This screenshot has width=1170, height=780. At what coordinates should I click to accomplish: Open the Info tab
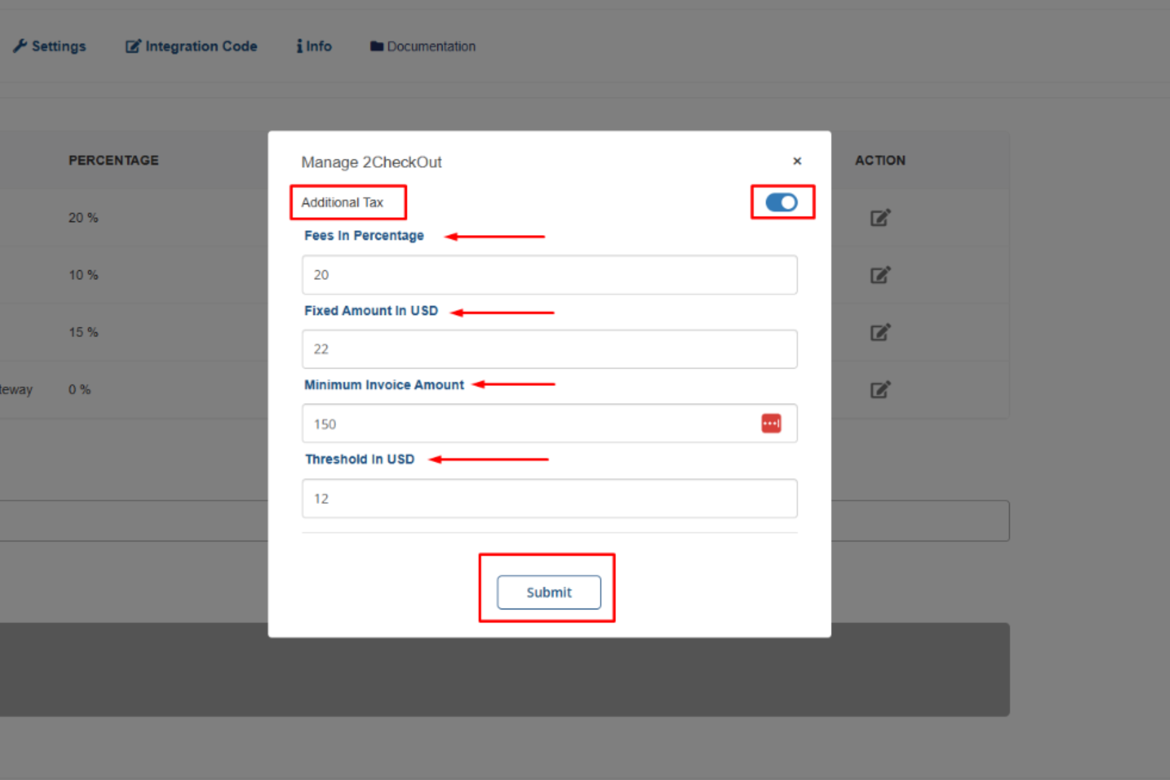point(318,46)
